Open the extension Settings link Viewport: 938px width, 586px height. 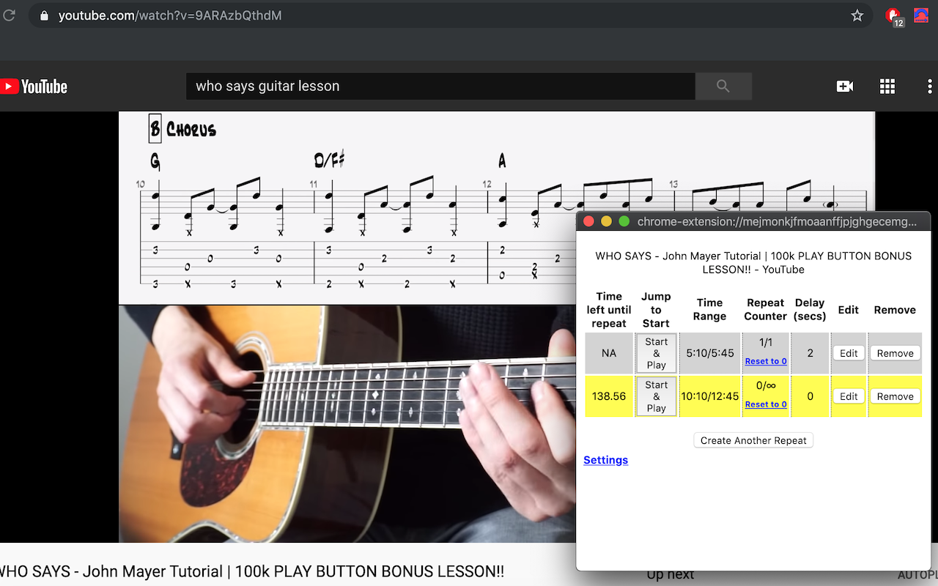606,460
